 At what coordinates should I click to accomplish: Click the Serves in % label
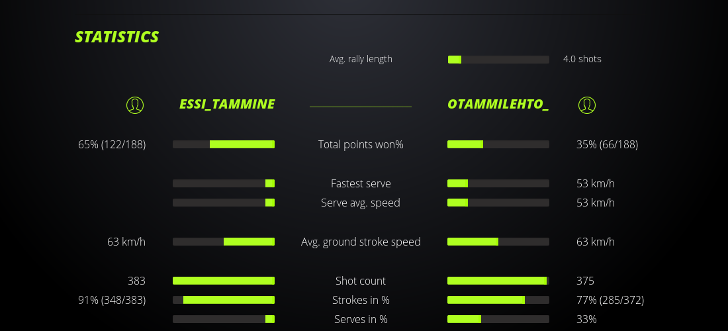[x=361, y=319]
